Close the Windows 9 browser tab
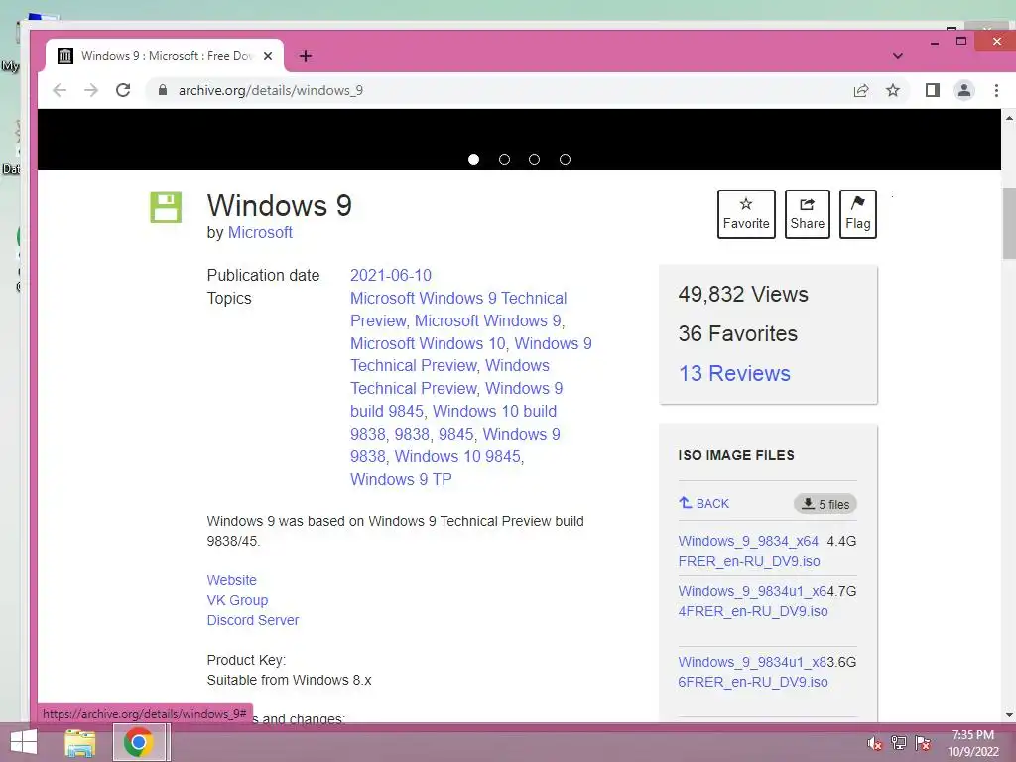 click(x=268, y=56)
